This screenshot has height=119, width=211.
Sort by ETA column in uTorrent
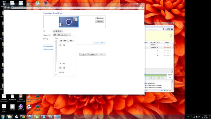158,42
